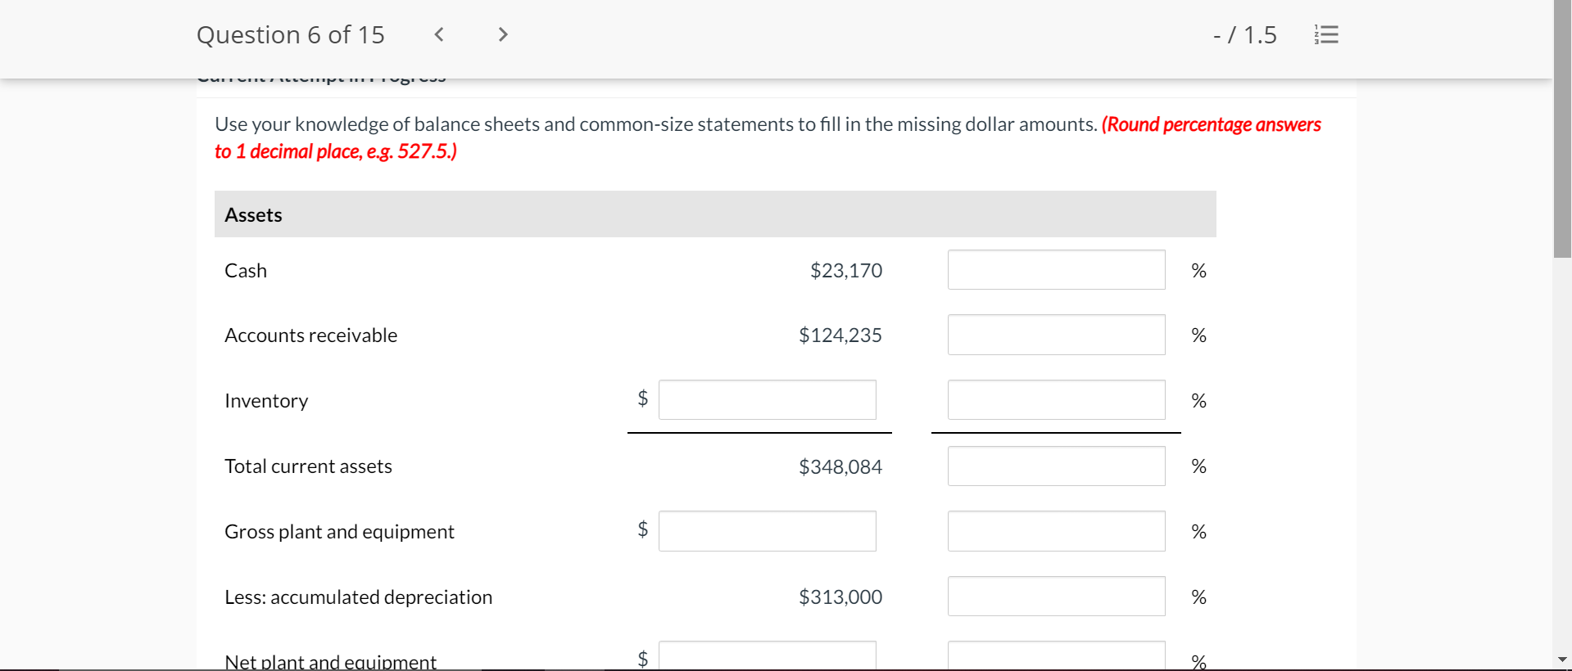Click the Accounts receivable percentage field
Image resolution: width=1572 pixels, height=671 pixels.
point(1056,335)
